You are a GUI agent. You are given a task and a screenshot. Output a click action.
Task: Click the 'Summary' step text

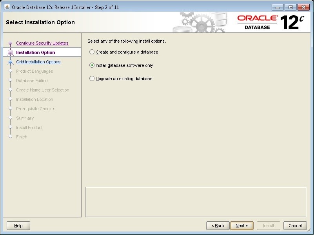25,118
